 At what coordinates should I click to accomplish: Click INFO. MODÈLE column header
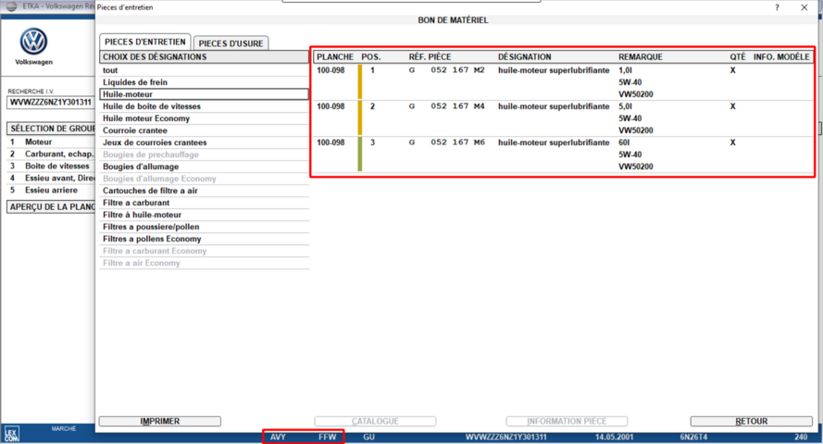coord(781,57)
